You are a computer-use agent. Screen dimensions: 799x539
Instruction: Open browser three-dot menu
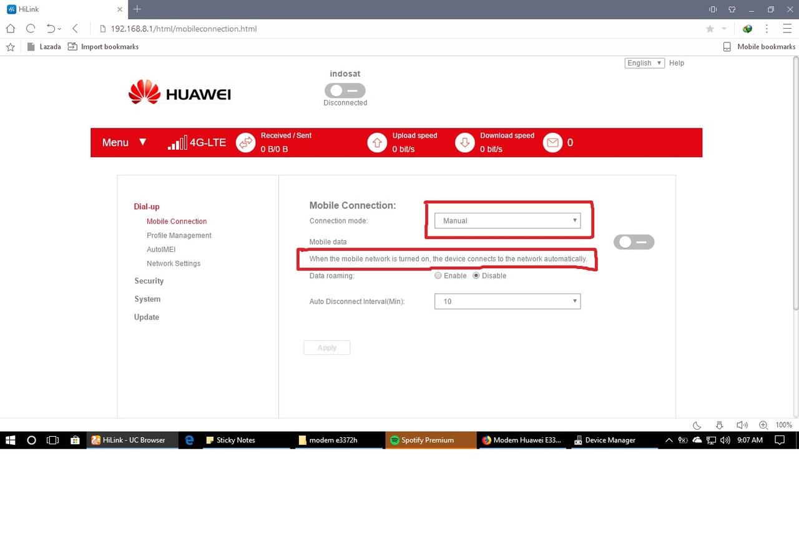click(767, 29)
